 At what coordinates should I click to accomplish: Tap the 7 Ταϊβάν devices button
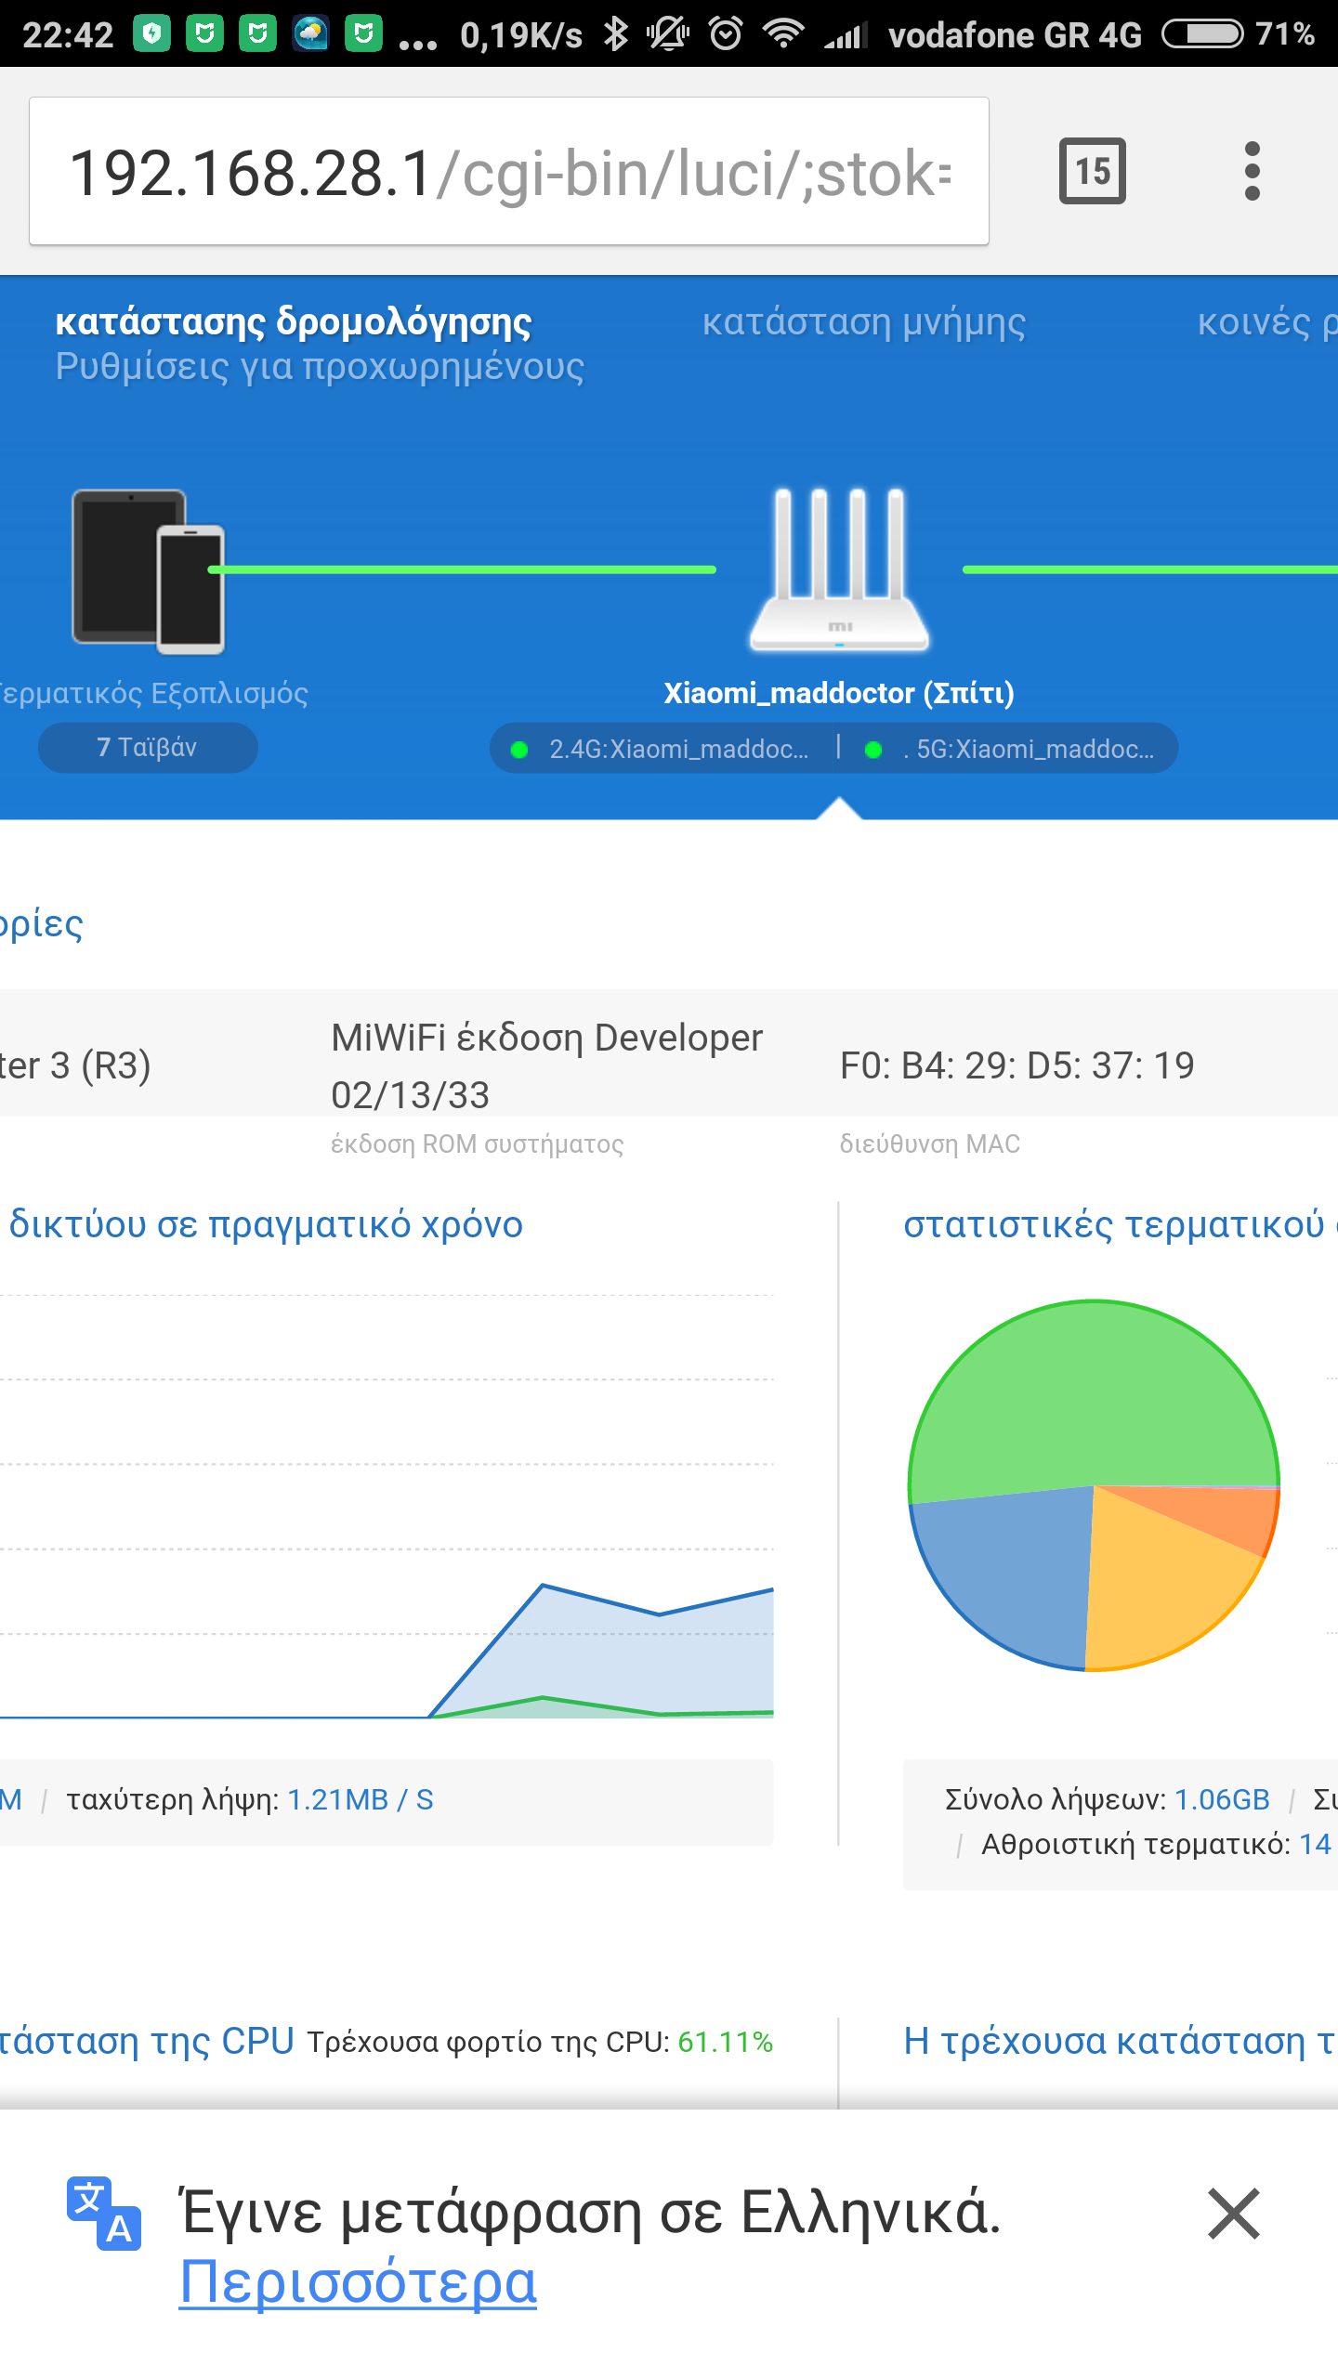[148, 748]
